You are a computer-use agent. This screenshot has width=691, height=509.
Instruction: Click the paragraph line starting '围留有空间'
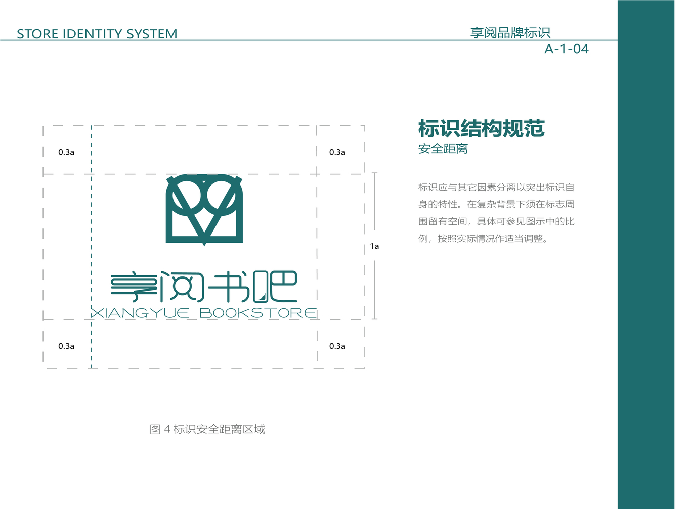click(x=496, y=221)
